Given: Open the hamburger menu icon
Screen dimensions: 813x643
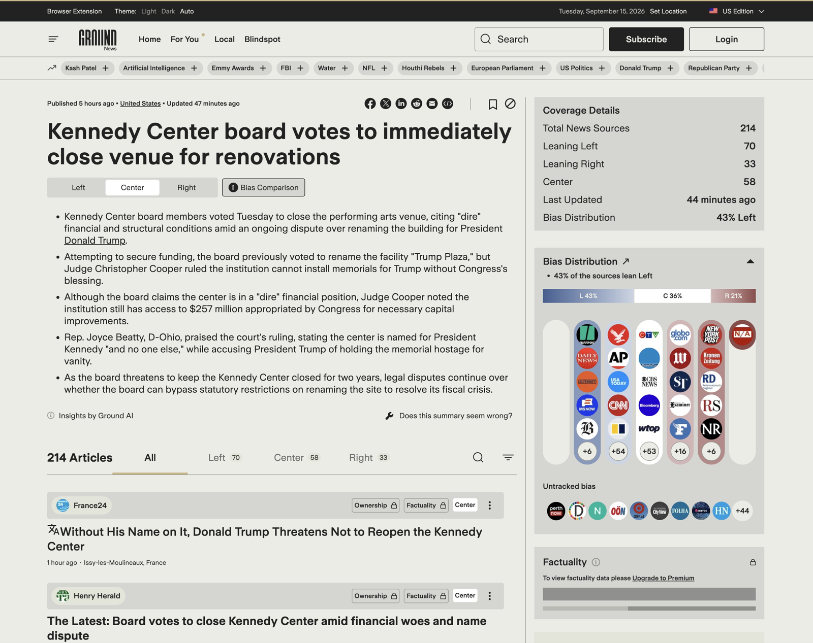Looking at the screenshot, I should pyautogui.click(x=53, y=39).
